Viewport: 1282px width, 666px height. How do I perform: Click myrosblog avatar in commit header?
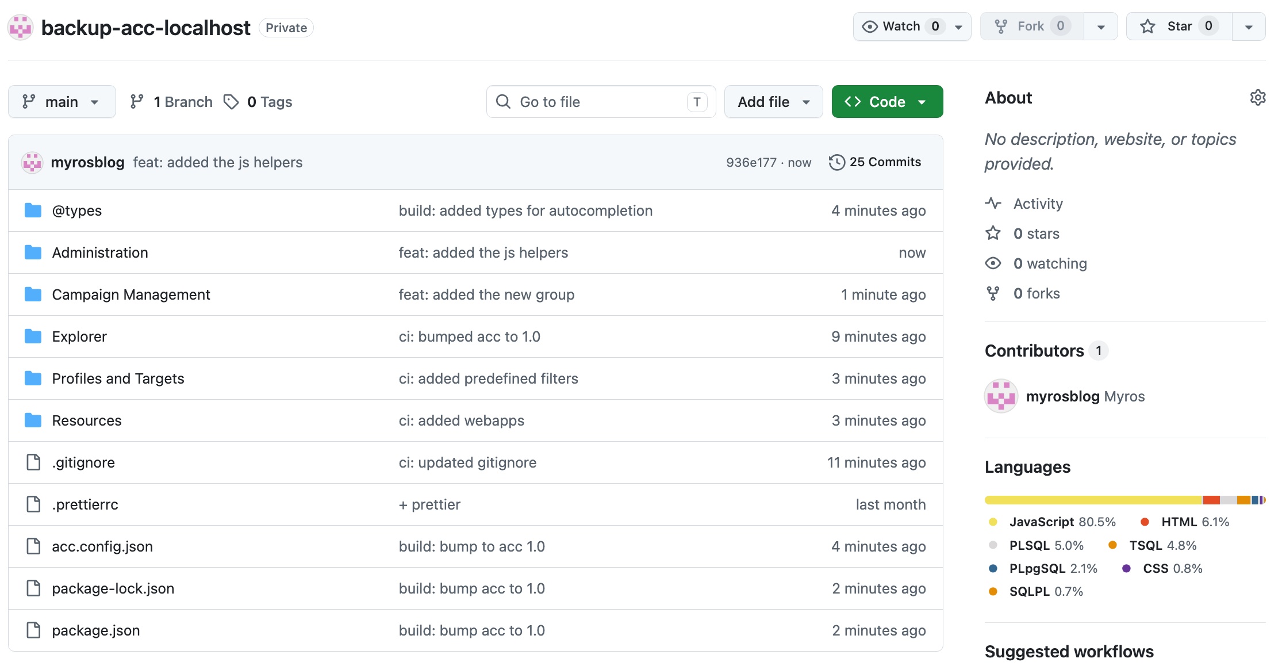(32, 162)
